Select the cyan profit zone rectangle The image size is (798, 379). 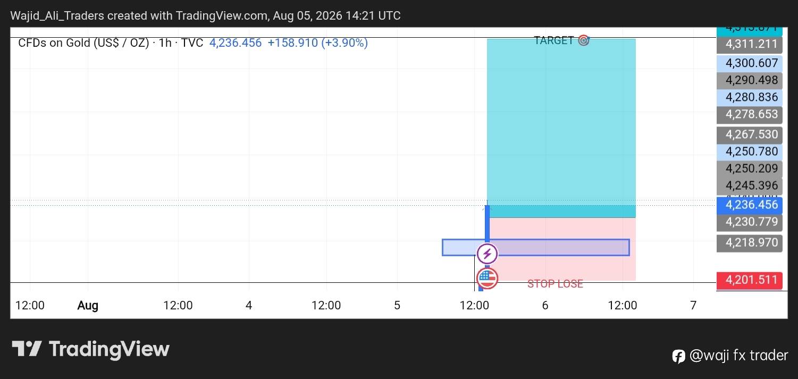point(561,128)
